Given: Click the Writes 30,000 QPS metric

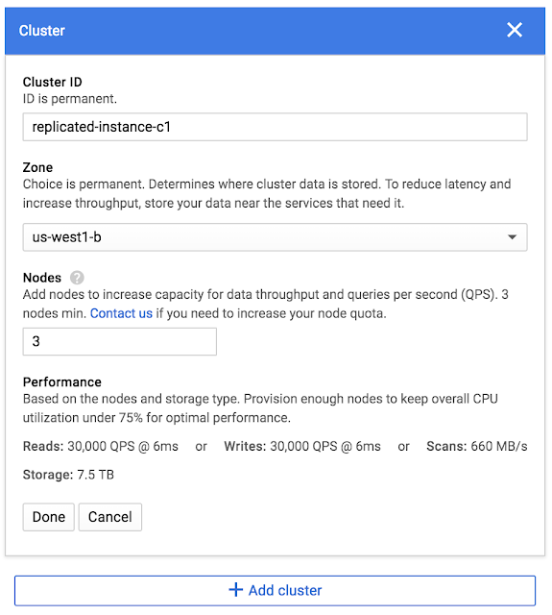Looking at the screenshot, I should pos(302,446).
